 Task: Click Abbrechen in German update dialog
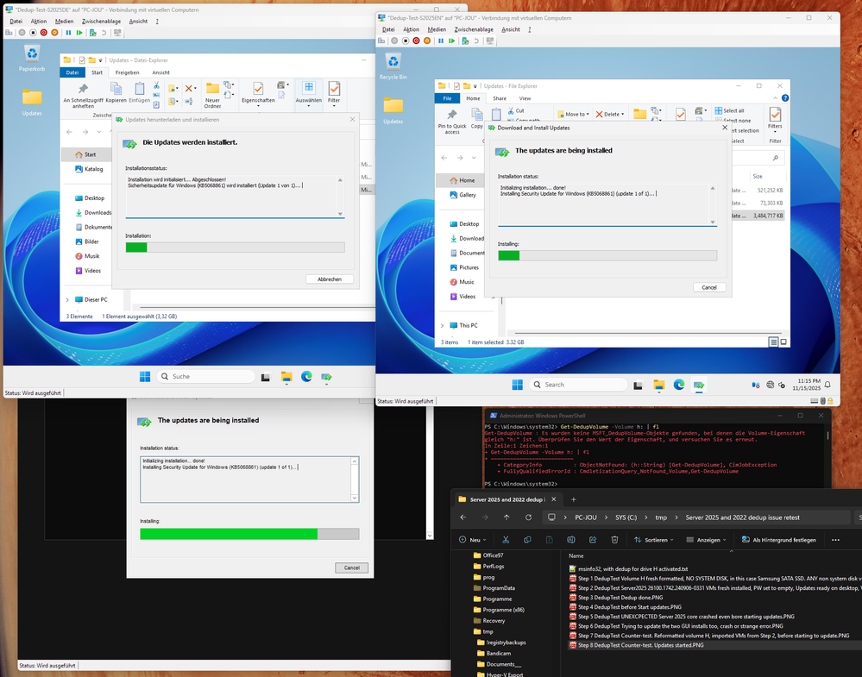click(x=330, y=279)
